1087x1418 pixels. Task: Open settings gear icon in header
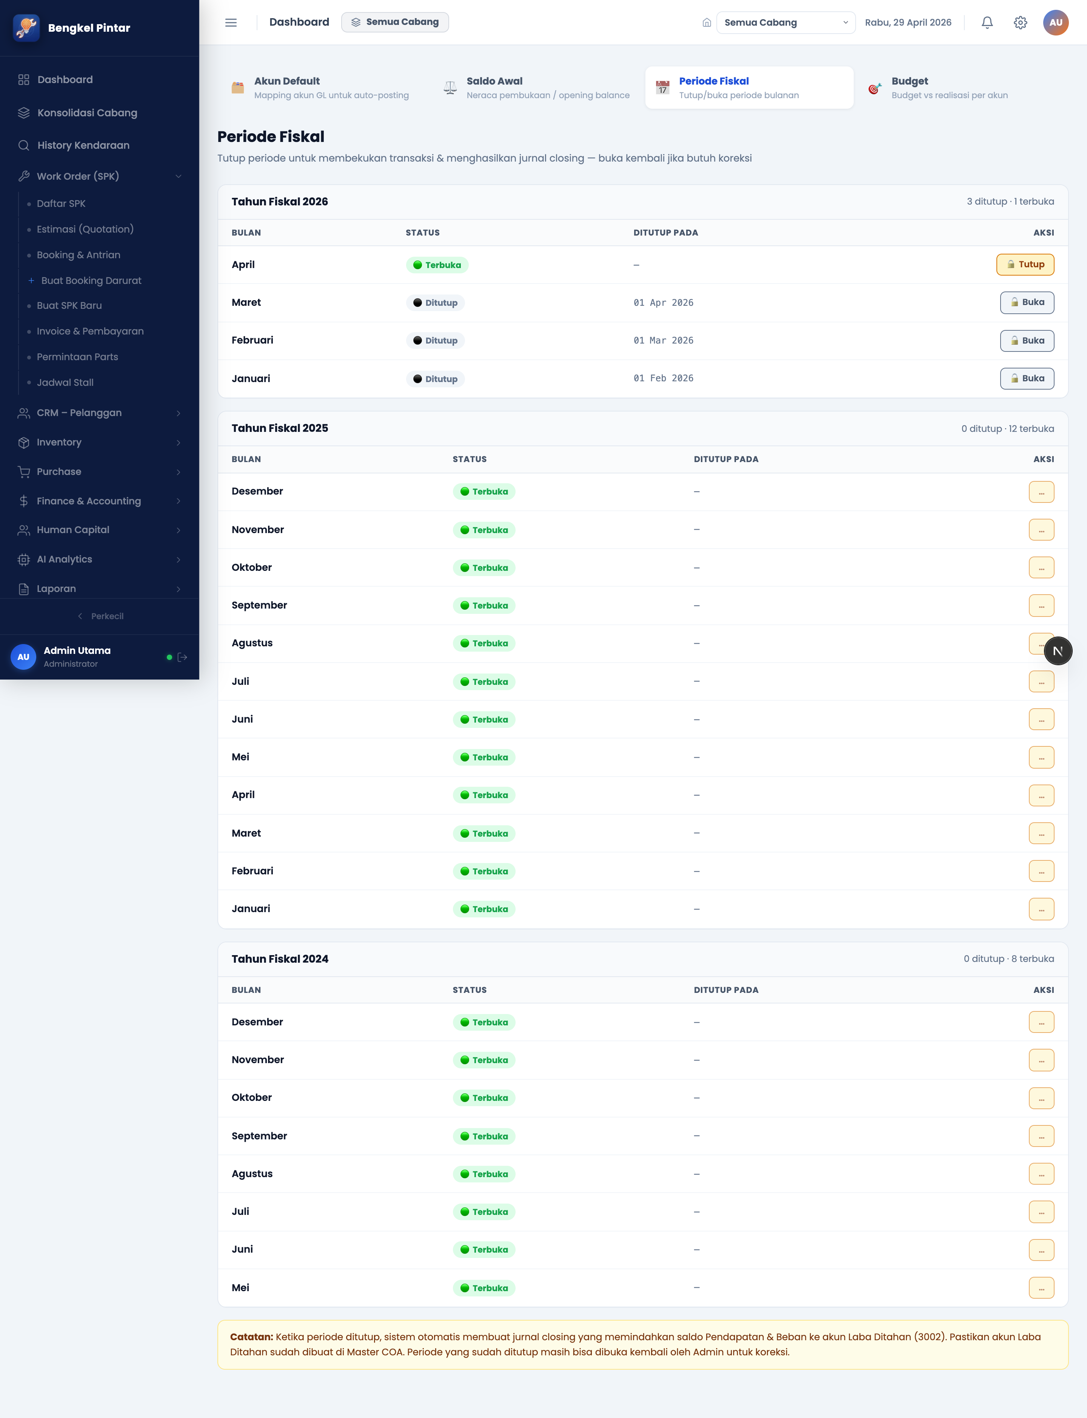pos(1020,23)
